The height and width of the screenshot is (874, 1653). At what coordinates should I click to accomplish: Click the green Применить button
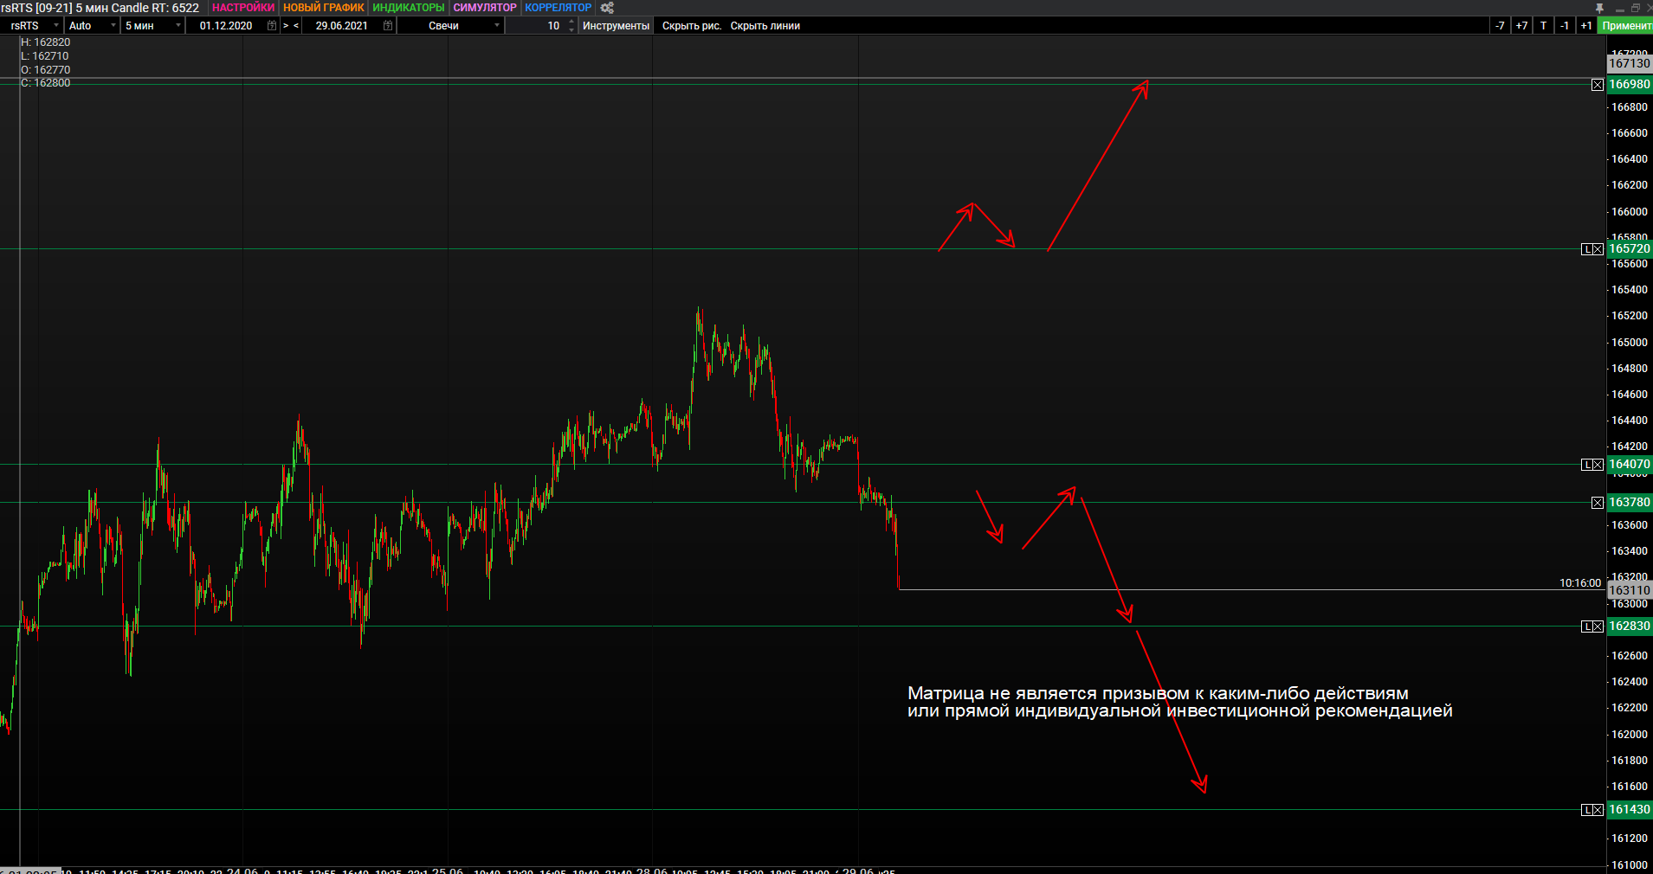pos(1625,26)
